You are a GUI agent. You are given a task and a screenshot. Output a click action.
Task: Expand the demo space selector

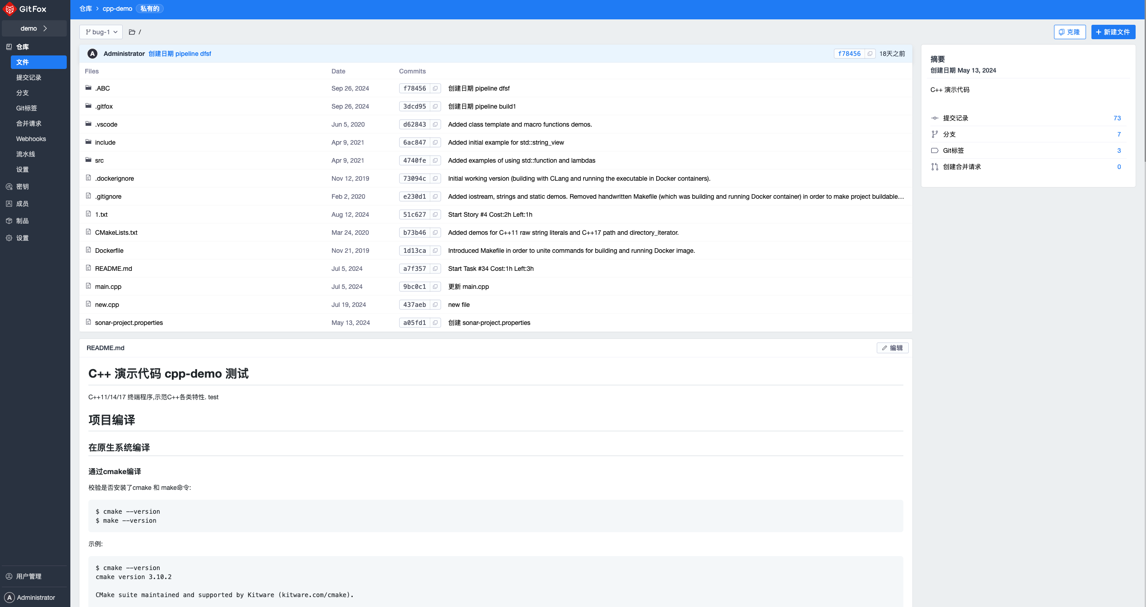pyautogui.click(x=34, y=28)
